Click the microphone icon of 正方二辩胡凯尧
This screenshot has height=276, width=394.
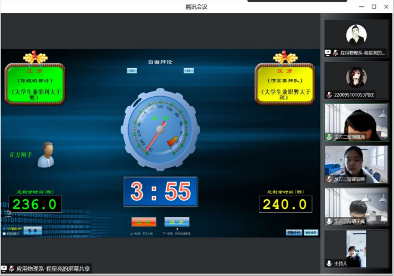(x=329, y=137)
